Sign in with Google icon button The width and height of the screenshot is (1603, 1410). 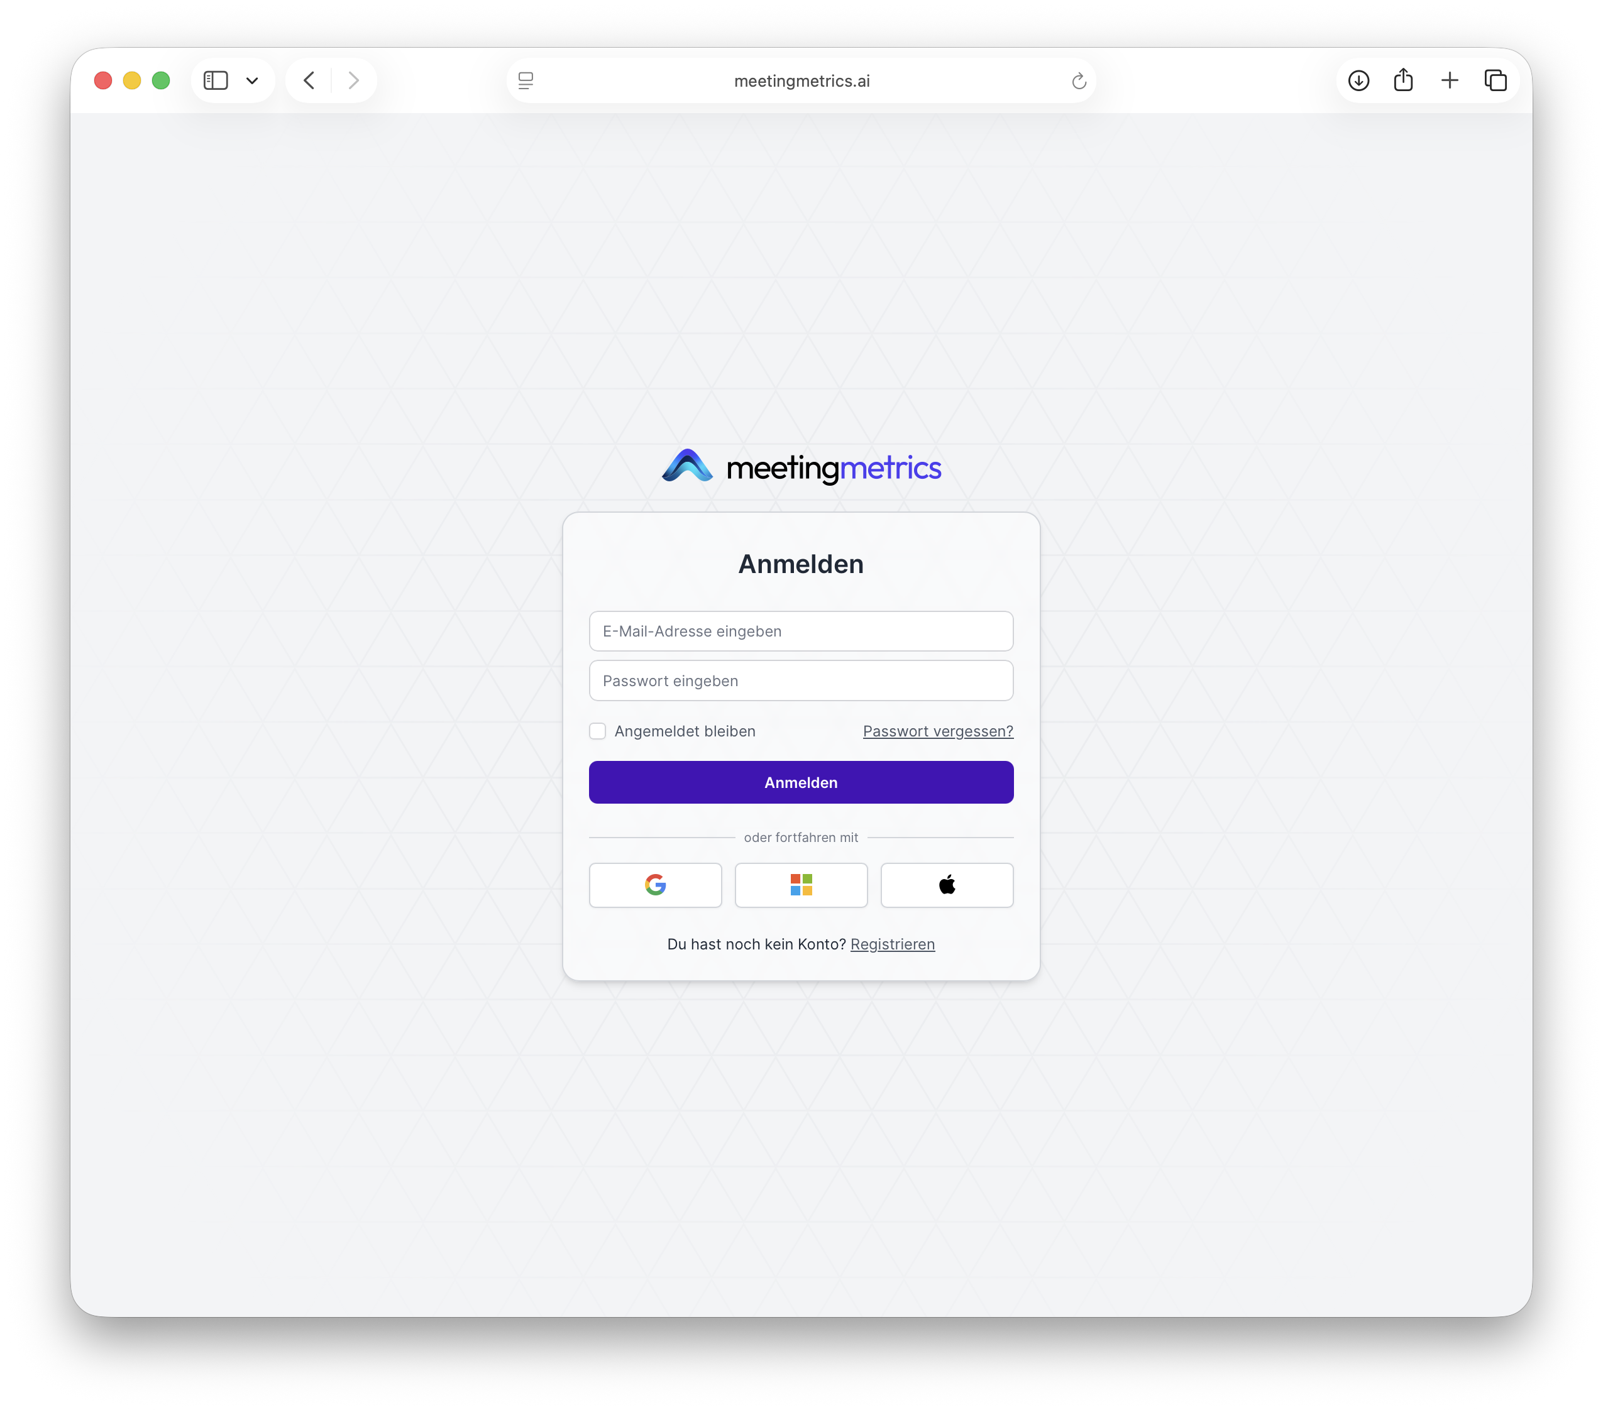655,885
